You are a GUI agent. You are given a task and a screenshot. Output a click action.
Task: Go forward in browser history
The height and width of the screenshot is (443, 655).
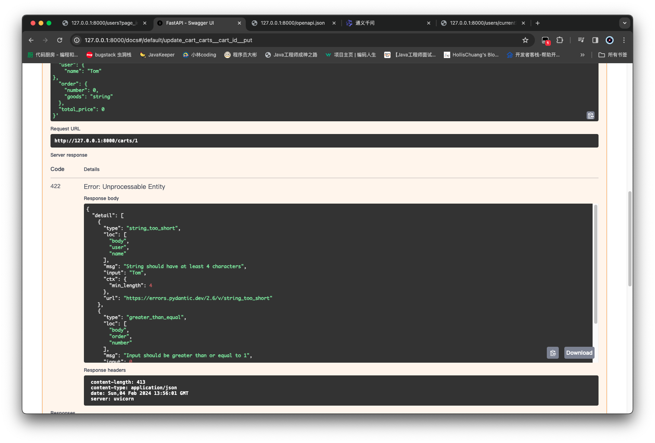(45, 40)
